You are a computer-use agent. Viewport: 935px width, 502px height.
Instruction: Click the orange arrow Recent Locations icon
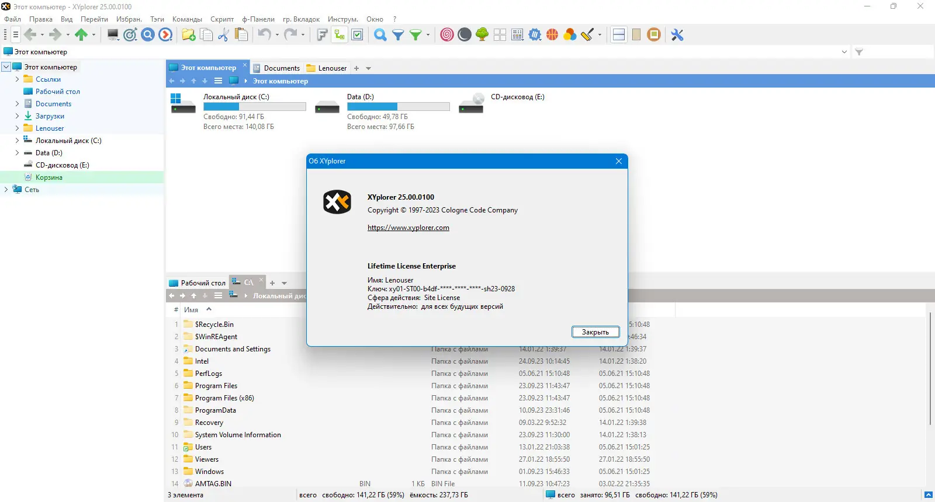166,35
